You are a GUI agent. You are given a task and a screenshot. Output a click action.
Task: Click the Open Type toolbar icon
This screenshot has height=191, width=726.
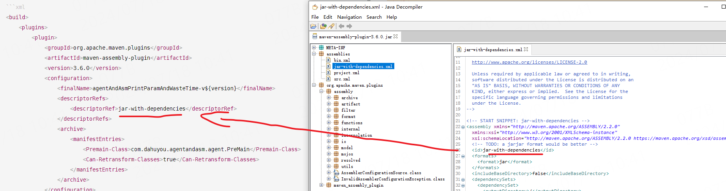click(323, 26)
